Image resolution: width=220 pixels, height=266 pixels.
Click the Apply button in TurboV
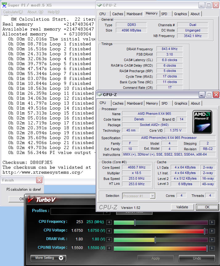pos(156,258)
